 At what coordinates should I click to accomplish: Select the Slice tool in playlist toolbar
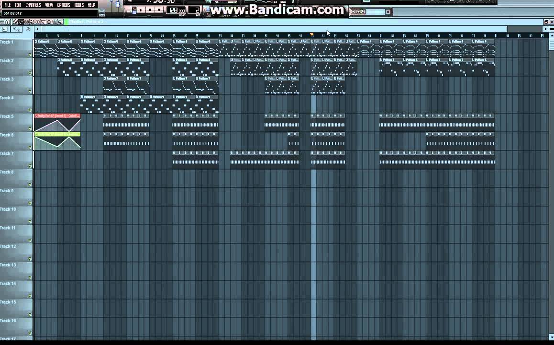(44, 22)
